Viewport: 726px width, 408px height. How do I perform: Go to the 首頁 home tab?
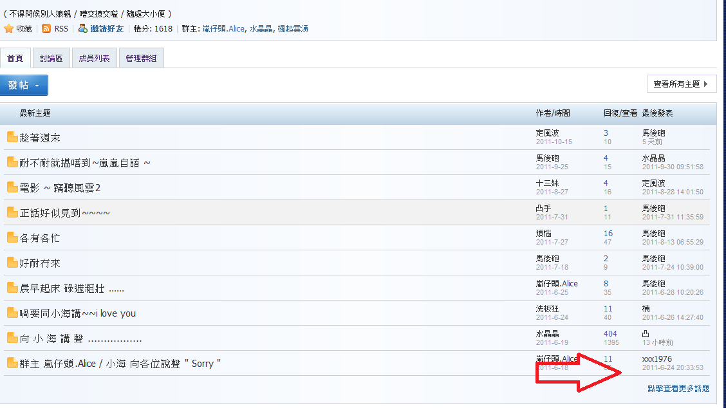[x=15, y=59]
